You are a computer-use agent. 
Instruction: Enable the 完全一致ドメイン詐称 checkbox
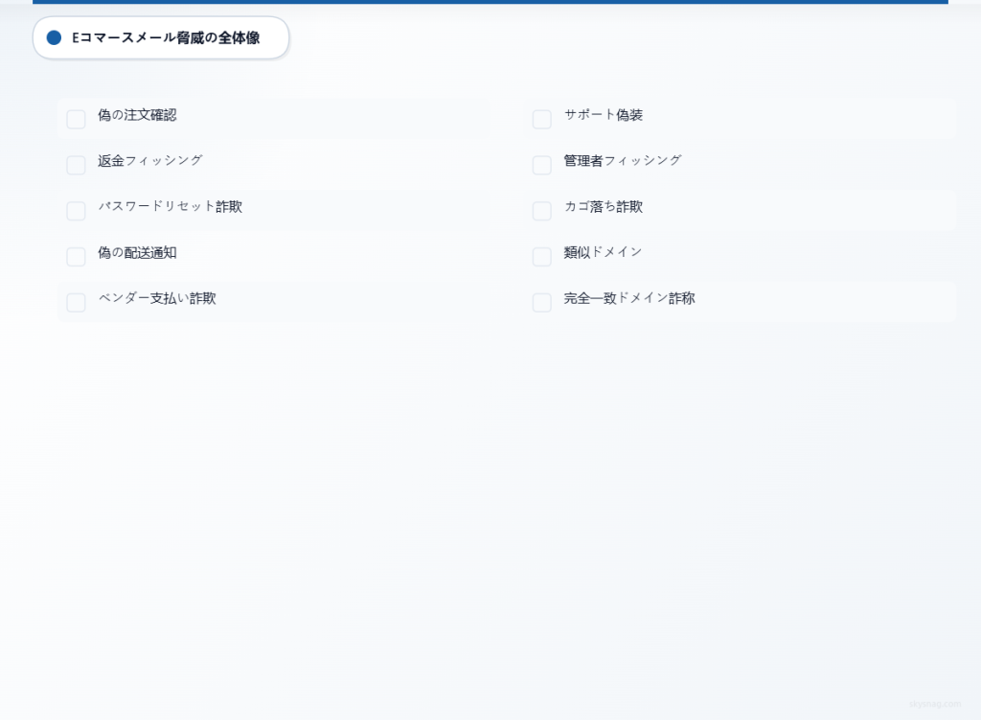tap(542, 302)
